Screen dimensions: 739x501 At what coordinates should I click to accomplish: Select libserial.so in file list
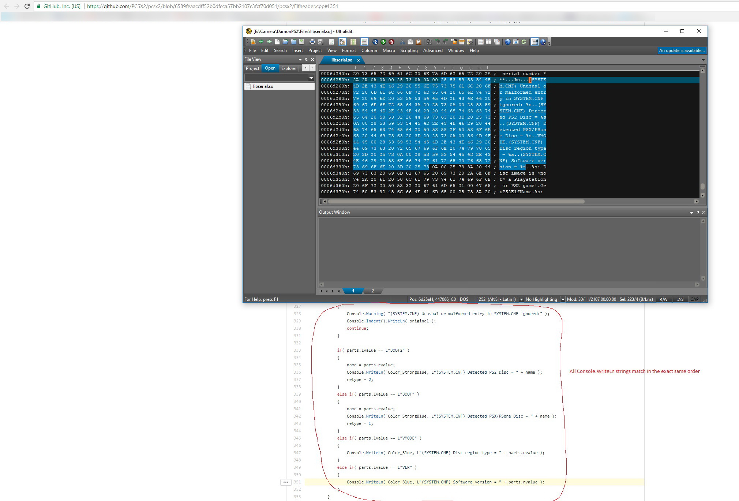click(263, 86)
